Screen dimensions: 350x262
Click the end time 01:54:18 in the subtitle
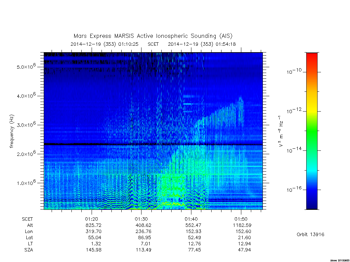pyautogui.click(x=226, y=44)
